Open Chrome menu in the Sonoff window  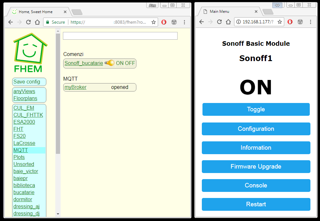click(x=310, y=22)
